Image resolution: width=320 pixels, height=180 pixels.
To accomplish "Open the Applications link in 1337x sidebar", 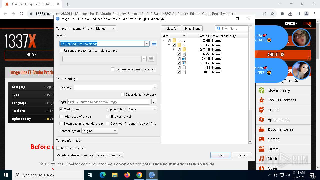I will point(278,120).
